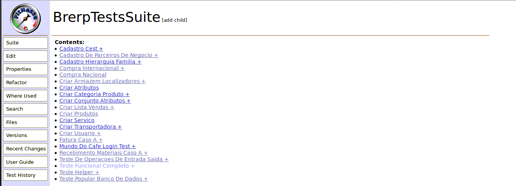Open Teste Funcional Completo link

click(94, 166)
